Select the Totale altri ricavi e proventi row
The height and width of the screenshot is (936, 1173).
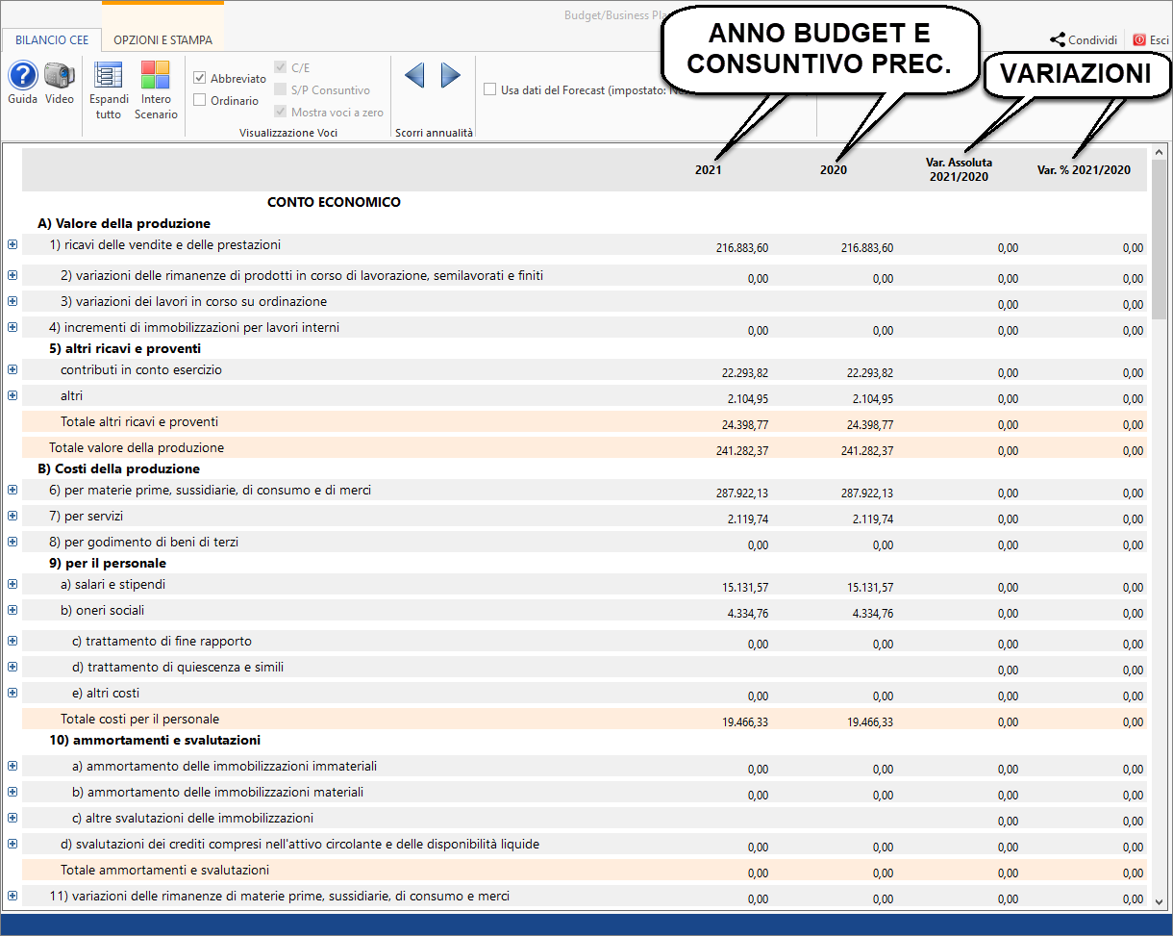585,421
